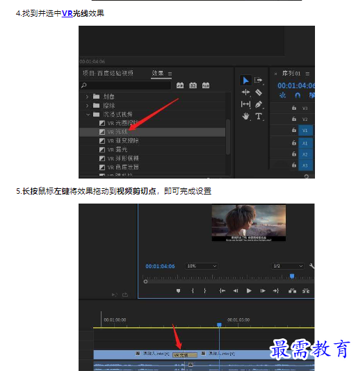356x371 pixels.
Task: Toggle the Snap magnet icon in timeline
Action: click(298, 95)
